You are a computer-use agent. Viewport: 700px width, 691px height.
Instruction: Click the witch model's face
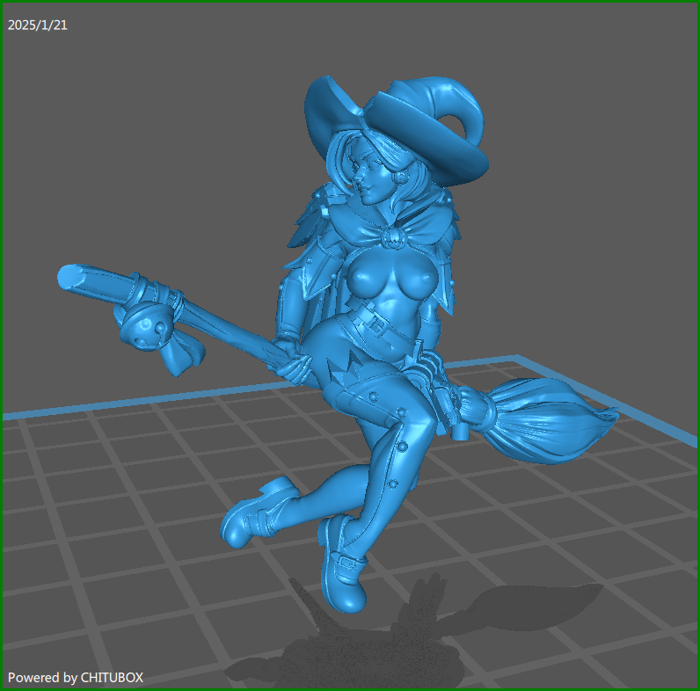click(x=370, y=173)
